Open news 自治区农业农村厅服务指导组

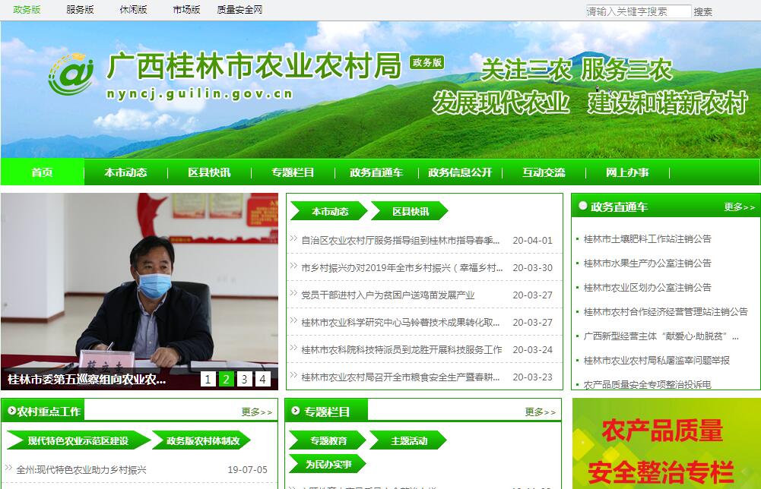[x=401, y=241]
